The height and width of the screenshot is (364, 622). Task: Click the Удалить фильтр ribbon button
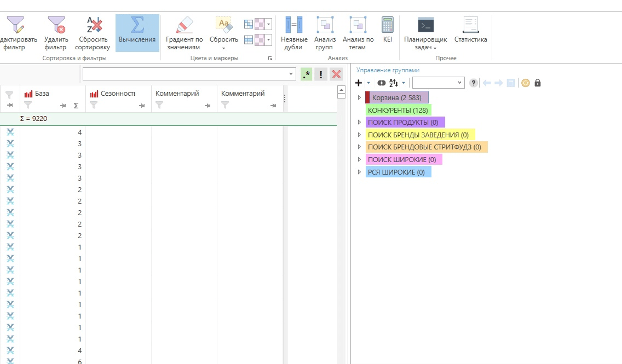pyautogui.click(x=56, y=33)
